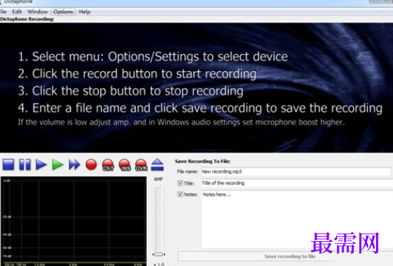This screenshot has height=266, width=393.
Task: Toggle the Title checkbox
Action: (x=180, y=183)
